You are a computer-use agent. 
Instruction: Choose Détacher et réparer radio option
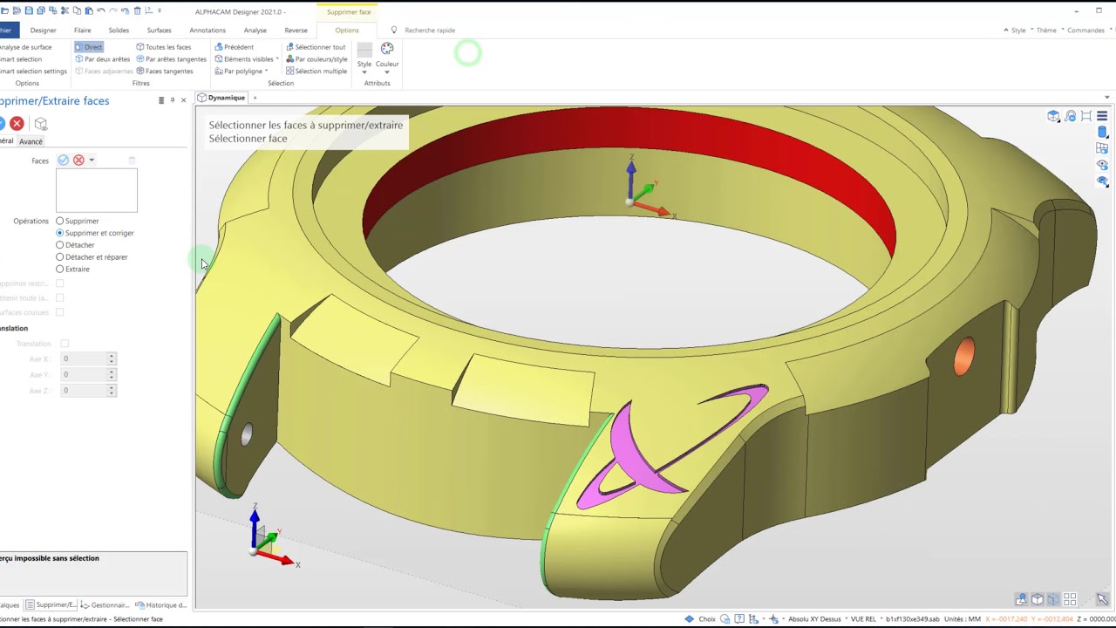(x=92, y=257)
